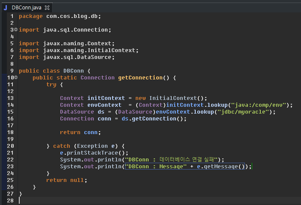Click line number 28 in the gutter

[x=10, y=201]
